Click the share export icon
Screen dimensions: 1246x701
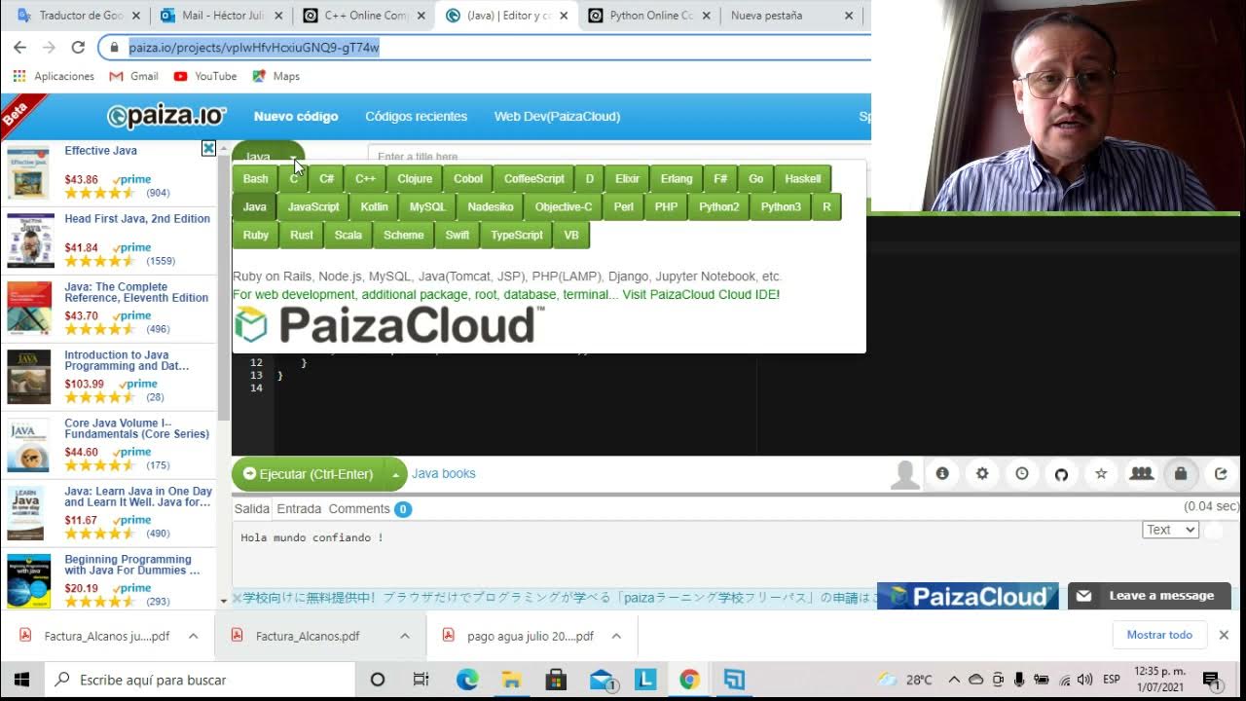1221,473
